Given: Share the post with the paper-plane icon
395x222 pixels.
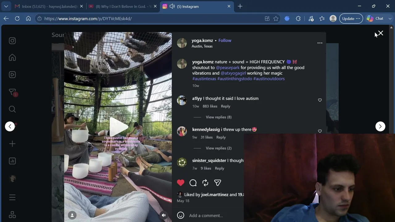Looking at the screenshot, I should 218,183.
